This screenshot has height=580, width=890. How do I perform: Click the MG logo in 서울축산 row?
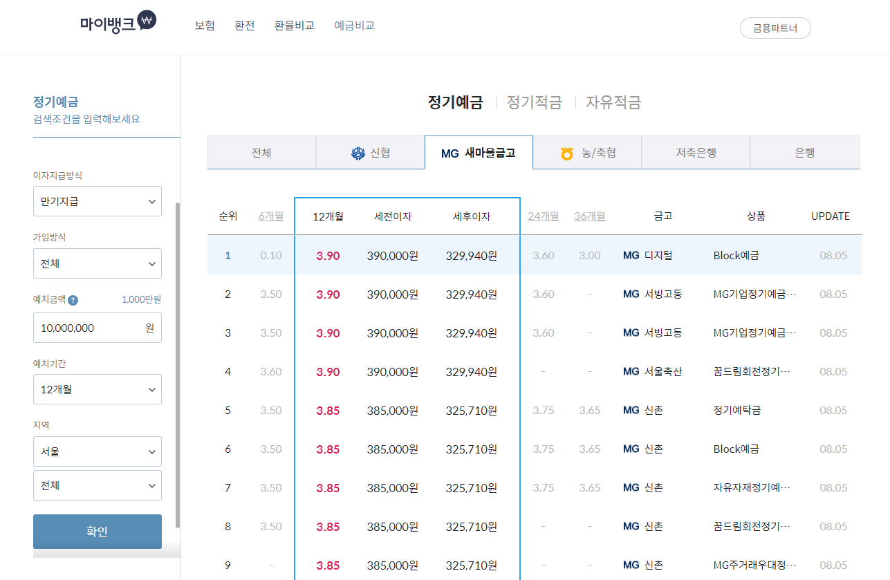pos(631,372)
